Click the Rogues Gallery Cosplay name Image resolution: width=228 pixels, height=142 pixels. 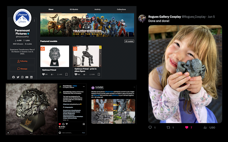(x=165, y=17)
